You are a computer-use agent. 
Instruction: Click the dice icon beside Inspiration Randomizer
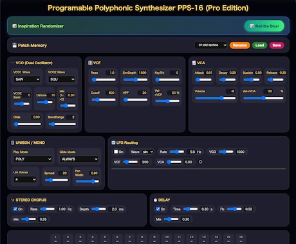pos(14,26)
